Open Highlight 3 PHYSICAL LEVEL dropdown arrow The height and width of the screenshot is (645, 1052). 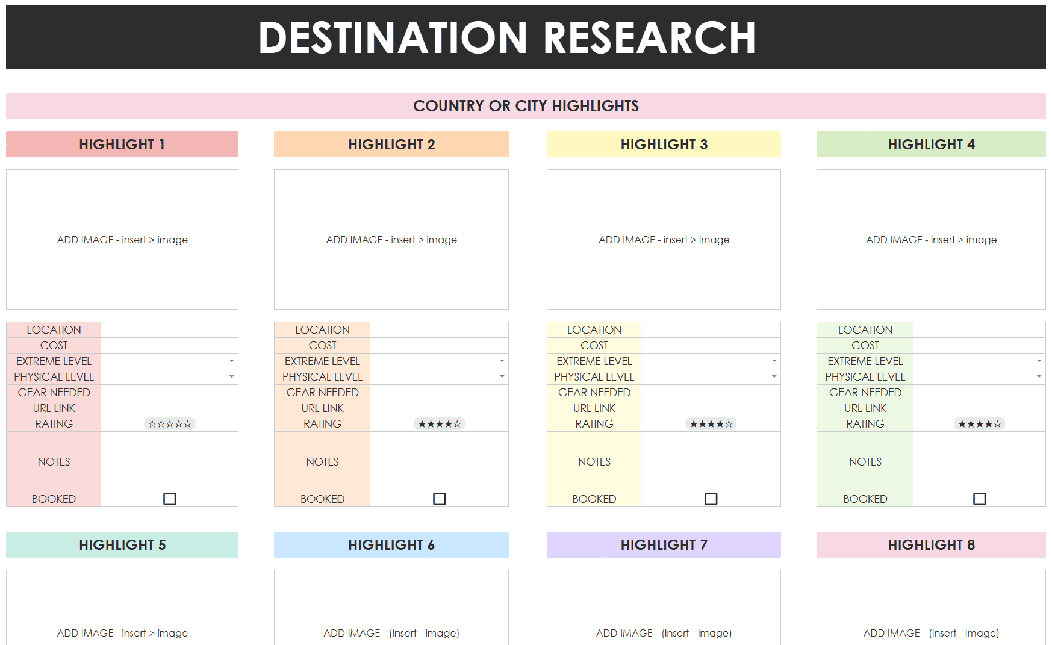click(774, 376)
